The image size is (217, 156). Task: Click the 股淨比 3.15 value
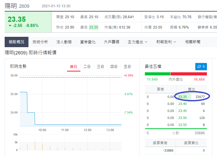[x=160, y=17]
